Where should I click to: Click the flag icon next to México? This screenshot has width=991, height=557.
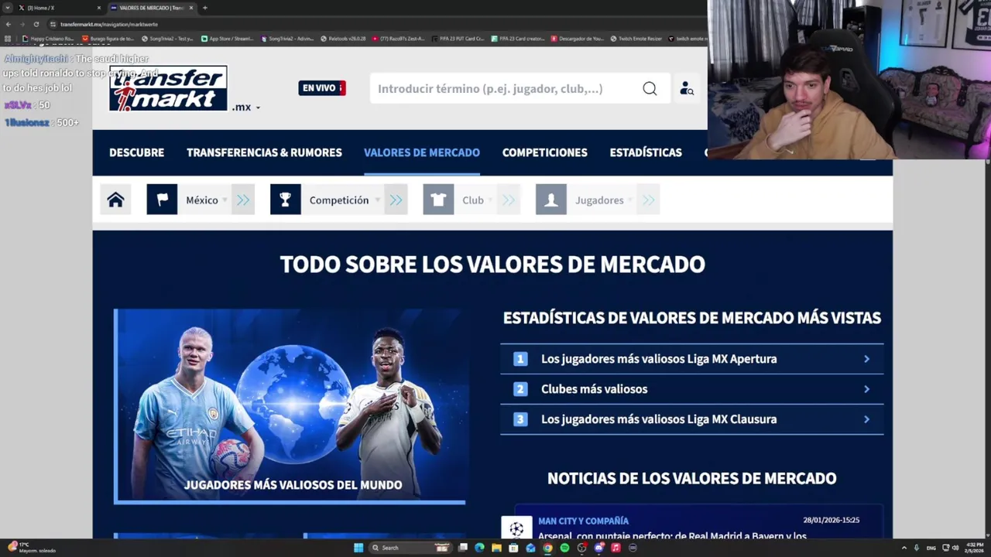(162, 200)
